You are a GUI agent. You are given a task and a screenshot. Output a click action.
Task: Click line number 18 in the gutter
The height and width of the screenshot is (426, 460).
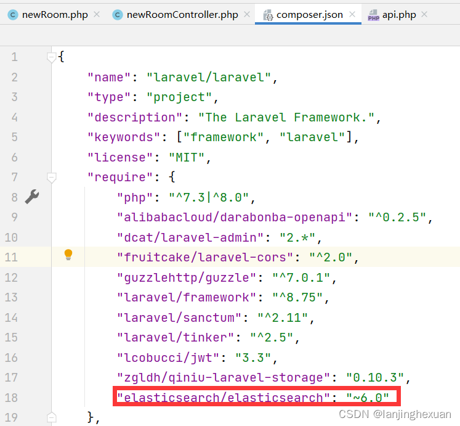[11, 398]
